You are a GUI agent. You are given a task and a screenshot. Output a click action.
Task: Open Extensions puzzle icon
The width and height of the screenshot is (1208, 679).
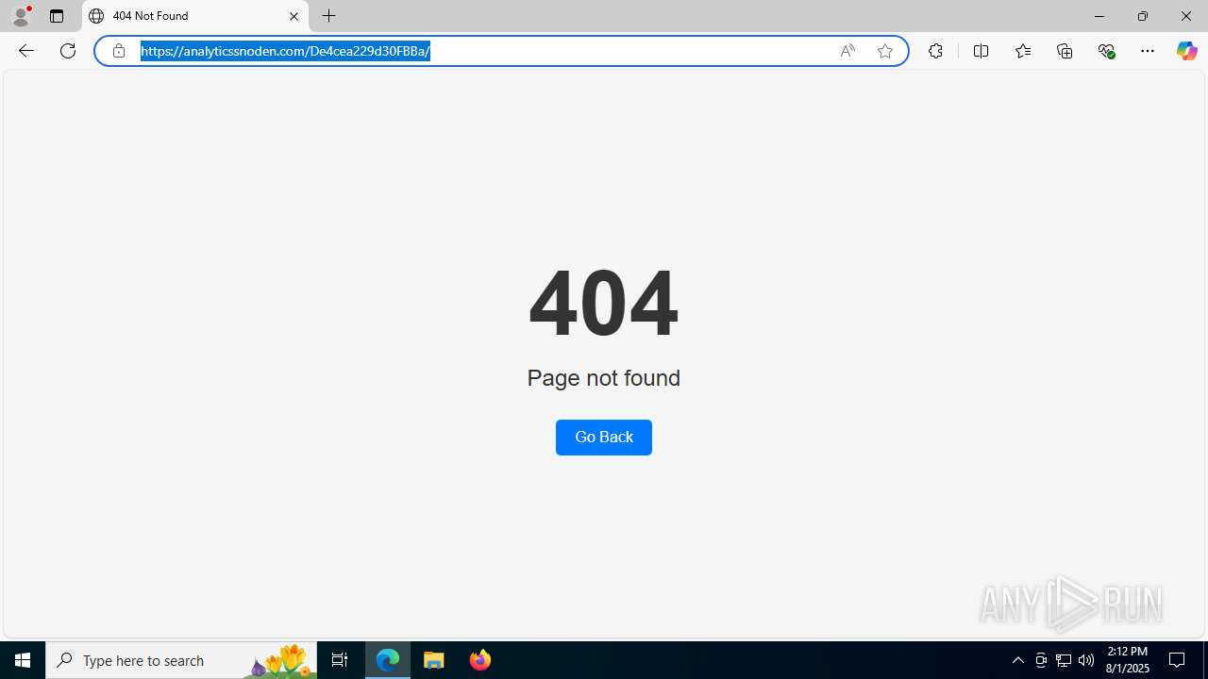coord(935,51)
